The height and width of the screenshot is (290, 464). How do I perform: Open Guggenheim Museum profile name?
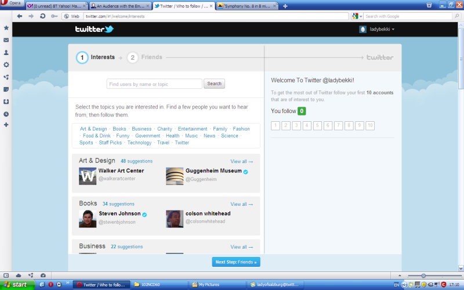[213, 171]
